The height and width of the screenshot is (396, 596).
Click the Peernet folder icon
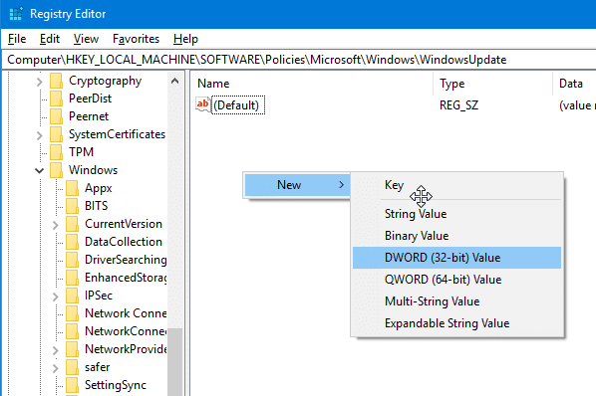pos(56,116)
